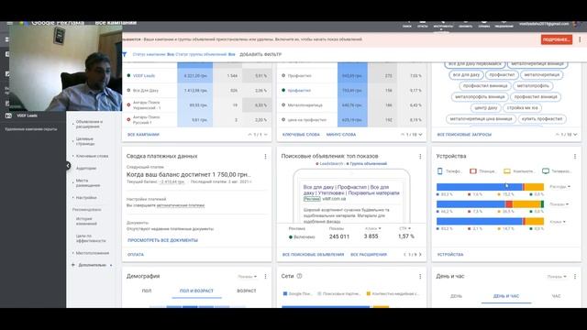The width and height of the screenshot is (587, 330).
Task: Open the Клики column dropdown in search ads card
Action: pyautogui.click(x=373, y=228)
